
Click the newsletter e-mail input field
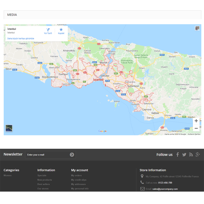tap(50, 155)
